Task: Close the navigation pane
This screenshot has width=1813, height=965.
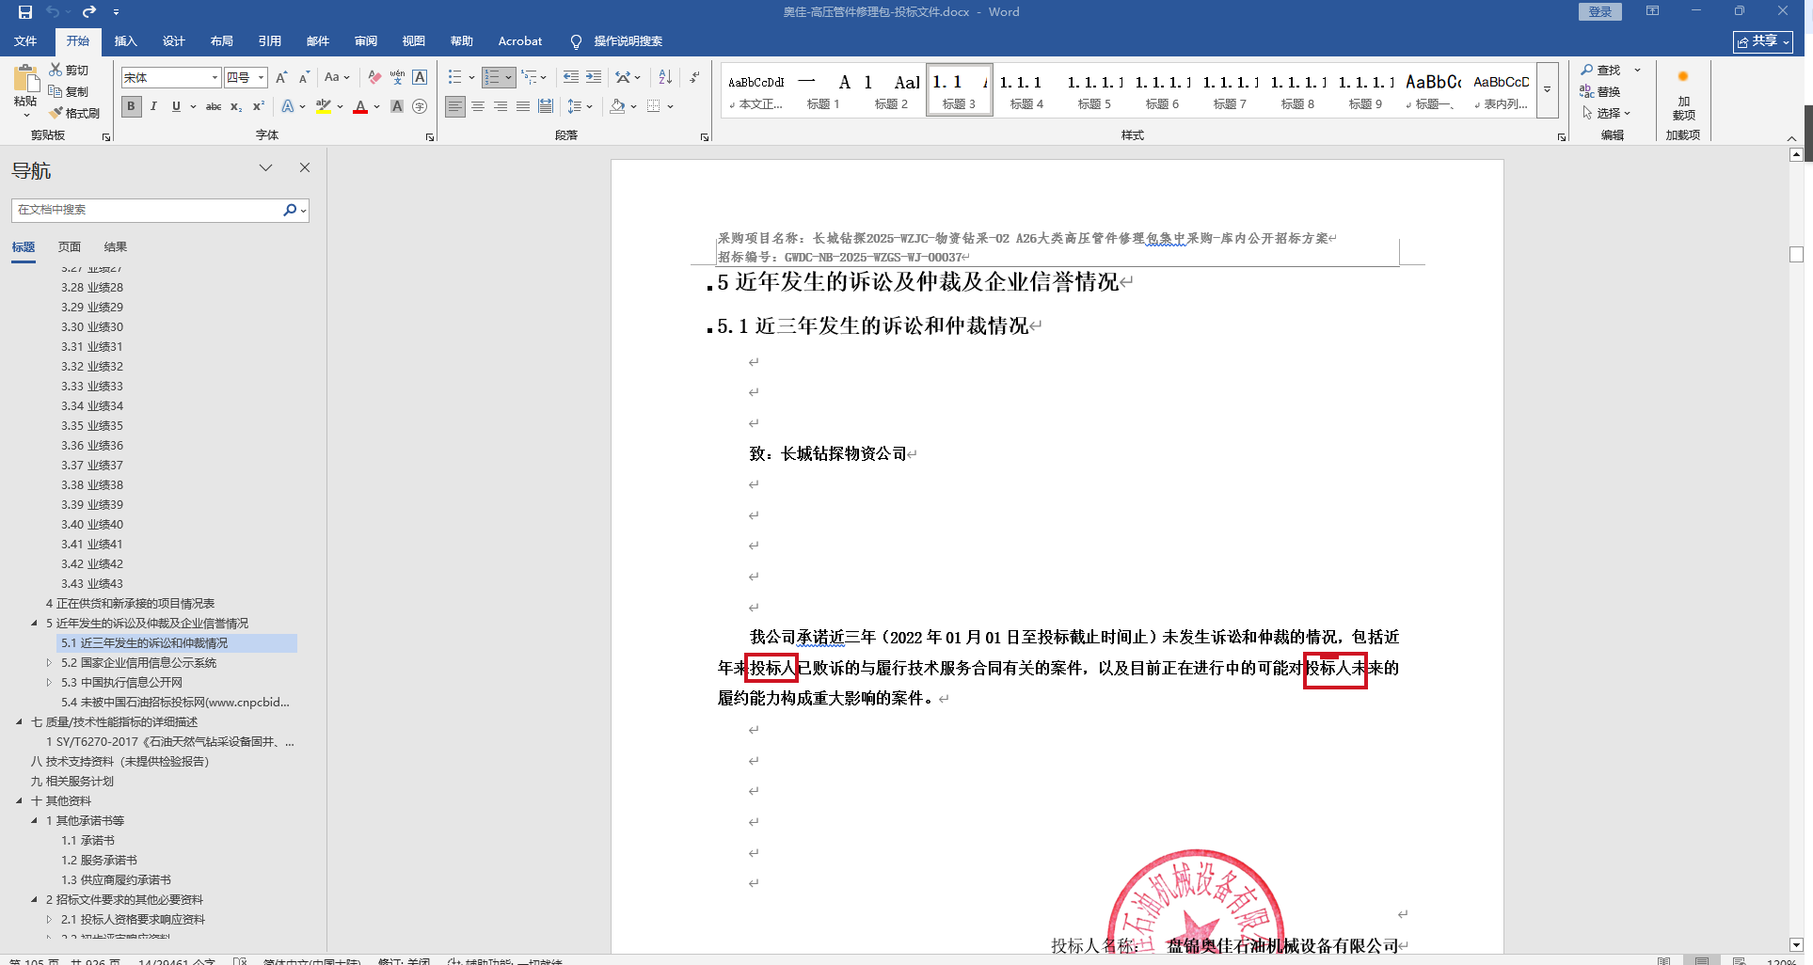Action: click(305, 167)
